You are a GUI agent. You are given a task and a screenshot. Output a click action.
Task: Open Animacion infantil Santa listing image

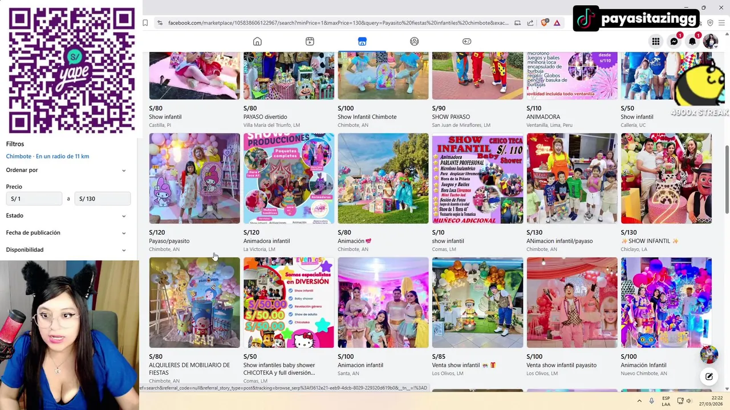click(383, 302)
